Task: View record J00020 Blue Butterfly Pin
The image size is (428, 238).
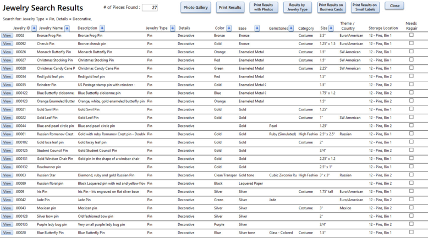Action: [x=7, y=233]
